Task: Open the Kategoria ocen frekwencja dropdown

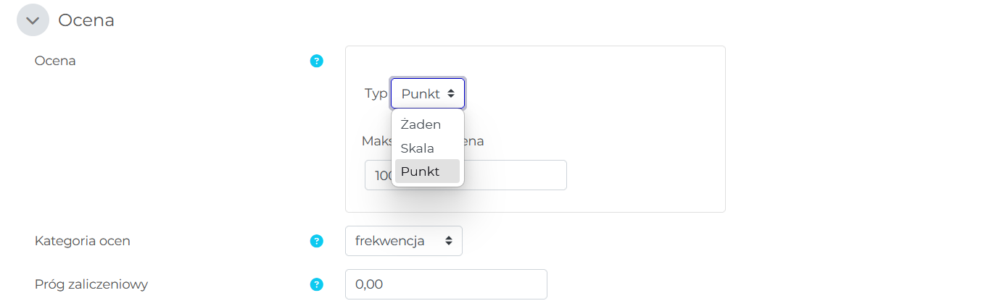Action: click(403, 241)
